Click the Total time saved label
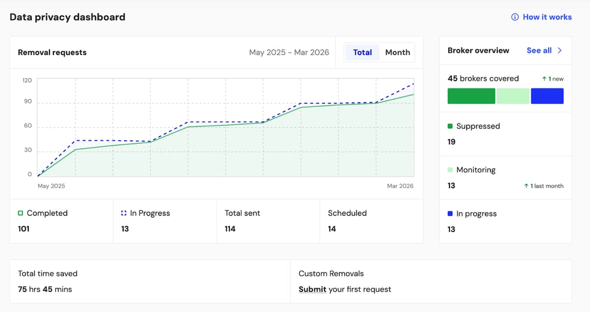 click(48, 274)
